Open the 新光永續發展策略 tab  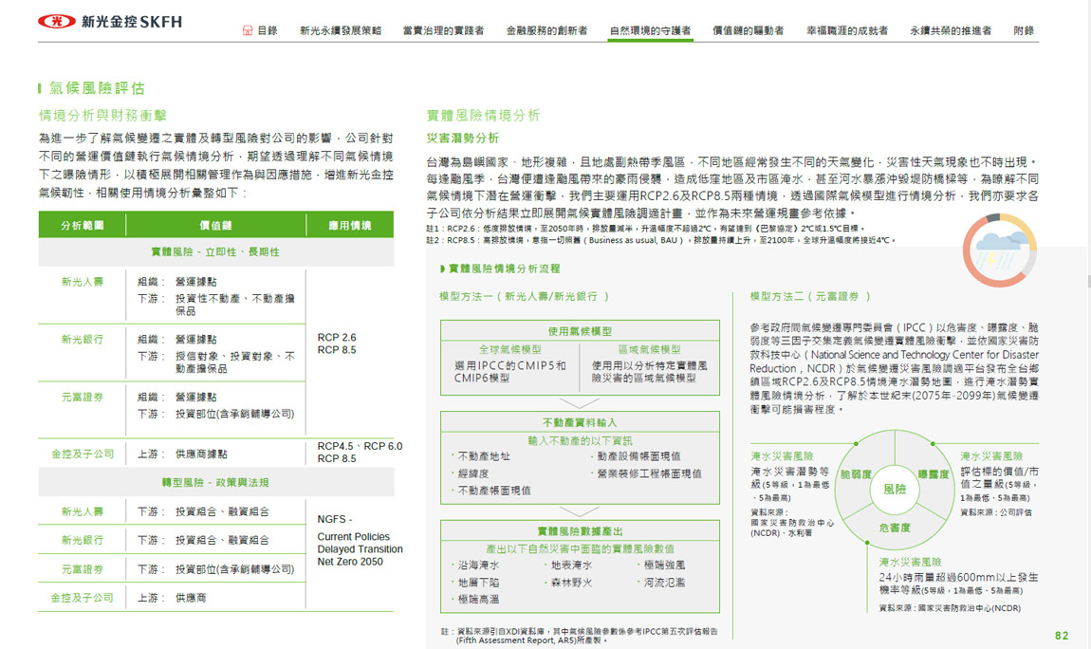point(340,30)
